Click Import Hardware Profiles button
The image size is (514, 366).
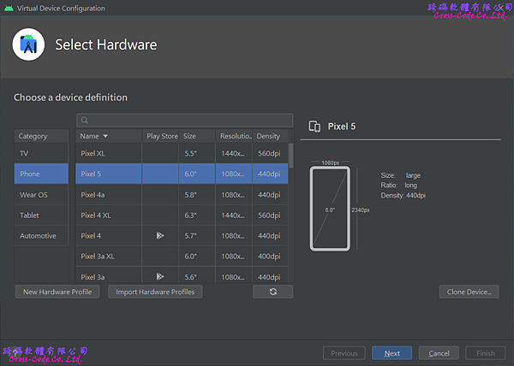click(x=155, y=292)
